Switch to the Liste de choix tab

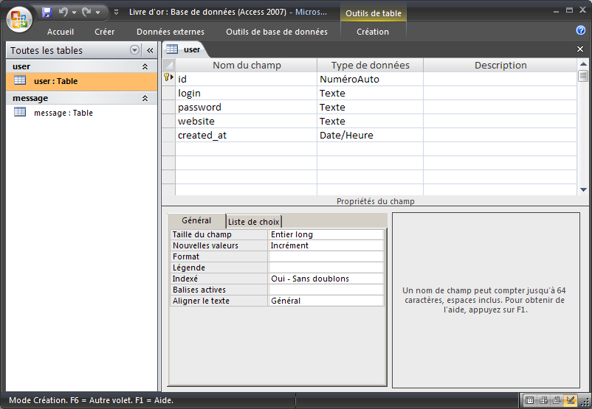tap(253, 222)
